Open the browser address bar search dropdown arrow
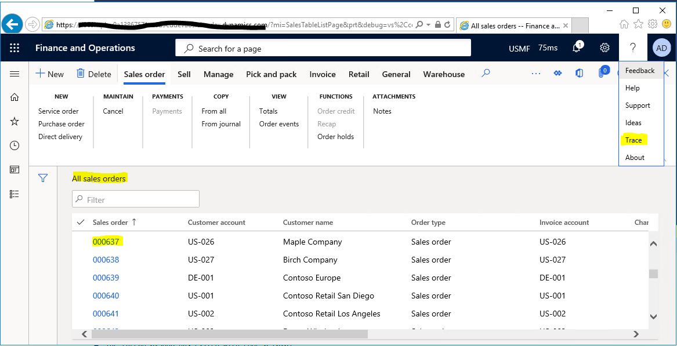The width and height of the screenshot is (677, 346). (428, 25)
